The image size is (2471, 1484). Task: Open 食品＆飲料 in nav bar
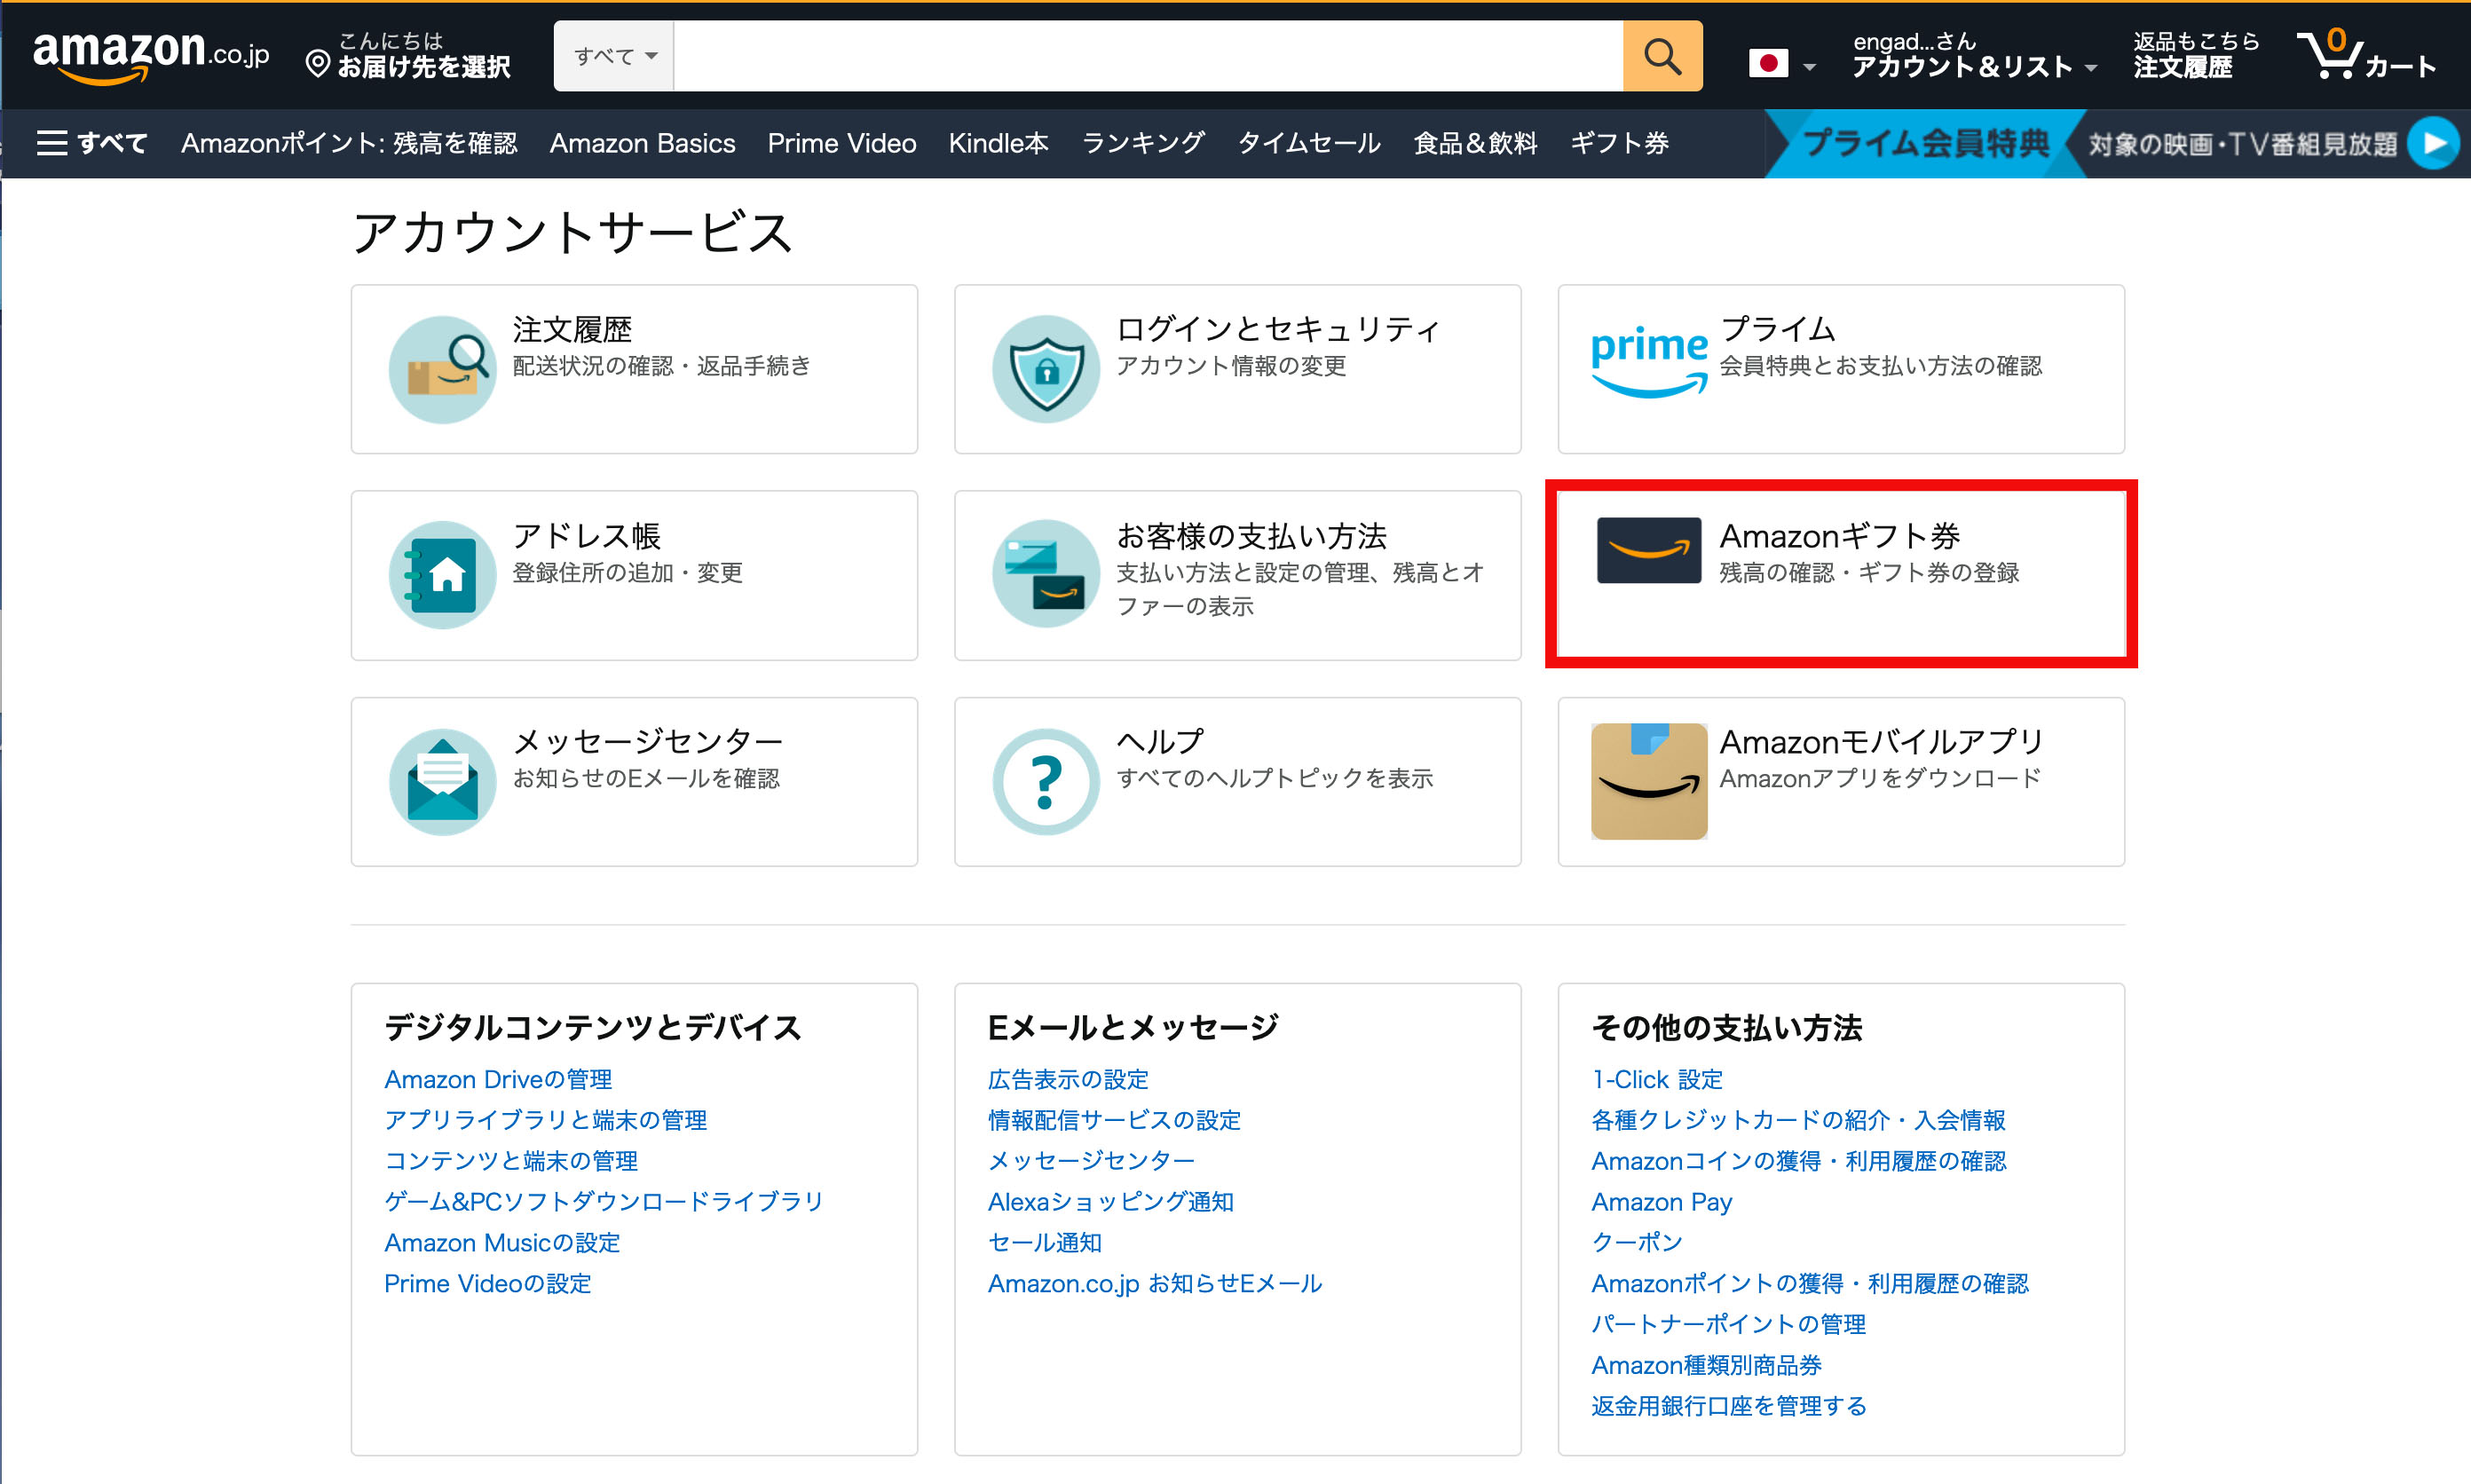pyautogui.click(x=1475, y=144)
